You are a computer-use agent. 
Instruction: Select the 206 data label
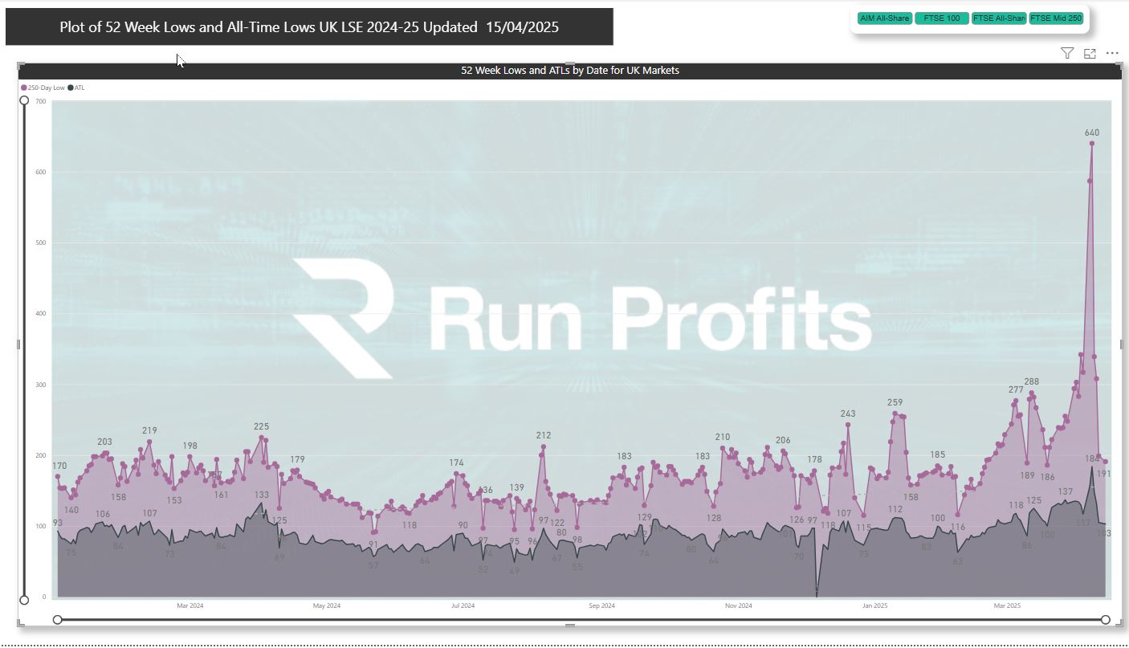[783, 441]
